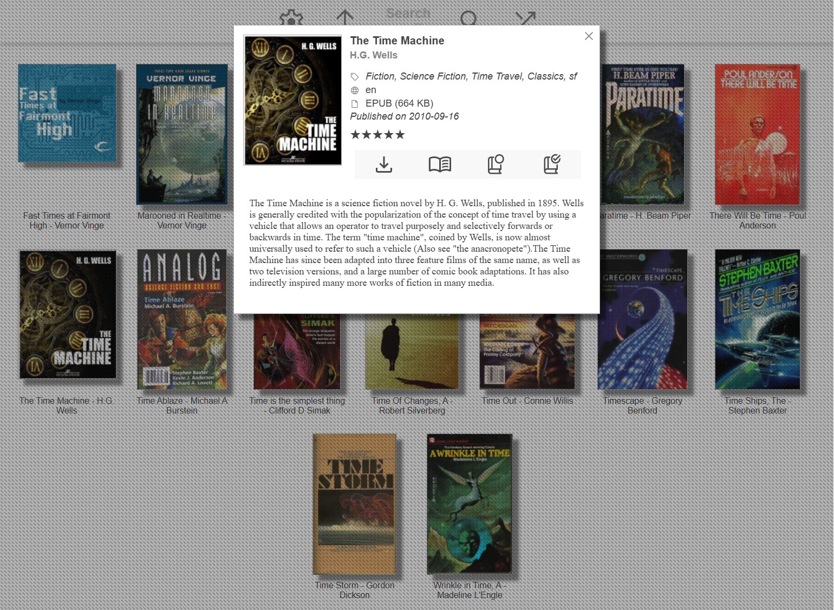Image resolution: width=834 pixels, height=610 pixels.
Task: Open There Will Be Time book
Action: pos(757,134)
